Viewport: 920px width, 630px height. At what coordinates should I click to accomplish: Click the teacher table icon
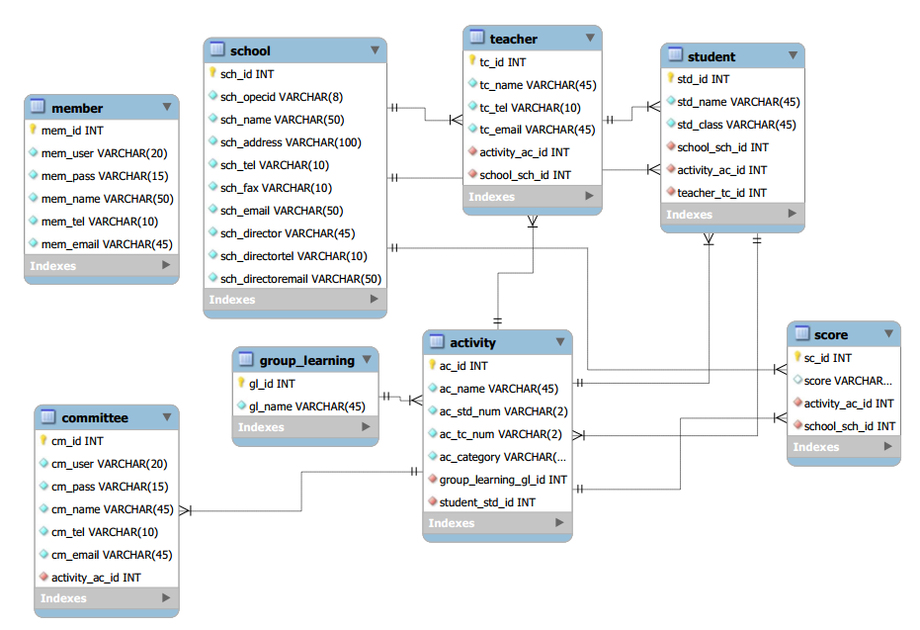(476, 37)
